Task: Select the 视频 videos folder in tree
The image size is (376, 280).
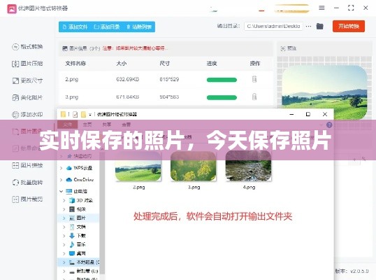Action: (x=78, y=209)
